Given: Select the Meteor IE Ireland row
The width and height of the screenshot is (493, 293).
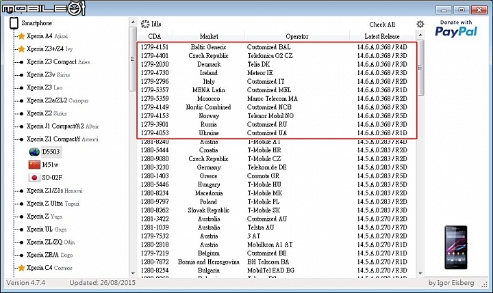Looking at the screenshot, I should click(x=277, y=73).
